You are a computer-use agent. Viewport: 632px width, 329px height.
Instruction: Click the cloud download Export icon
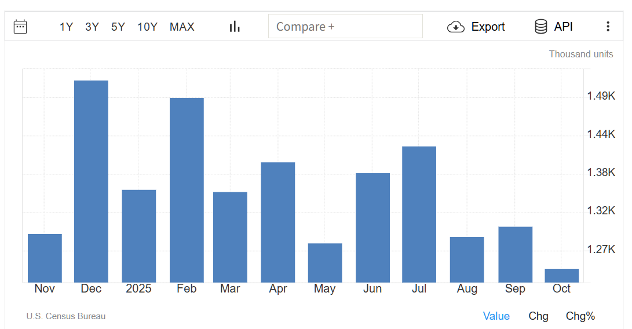coord(456,27)
